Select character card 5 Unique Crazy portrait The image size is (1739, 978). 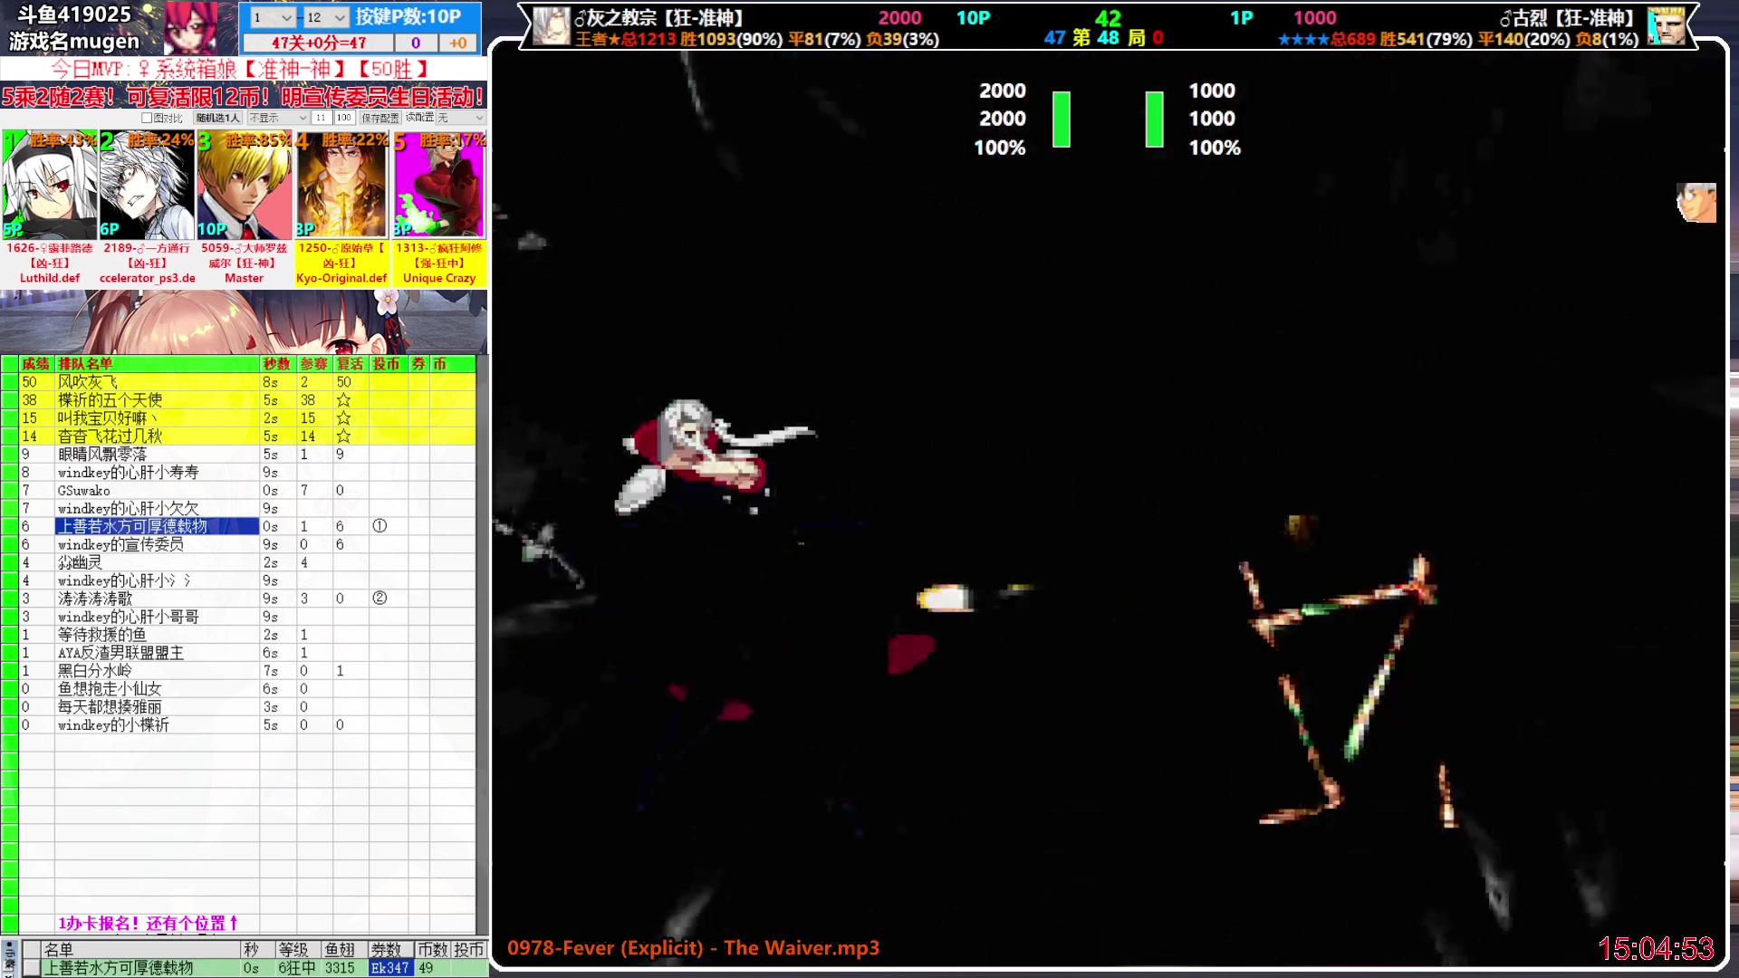pos(439,186)
